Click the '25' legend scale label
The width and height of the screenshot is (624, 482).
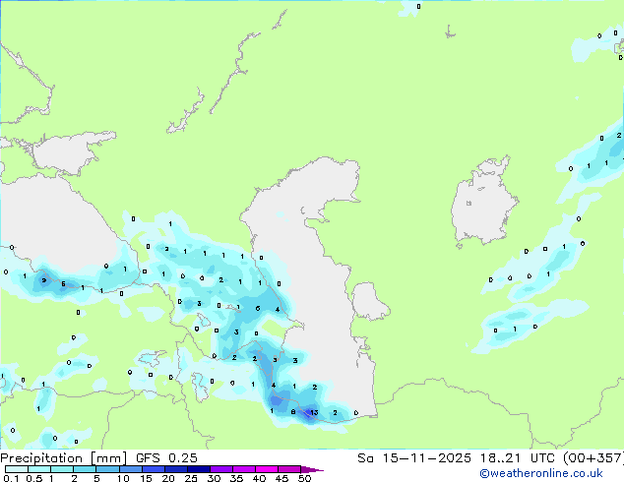(191, 478)
